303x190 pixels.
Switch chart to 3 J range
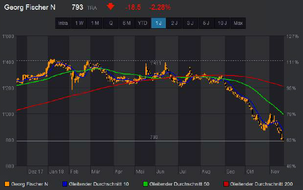(190, 23)
